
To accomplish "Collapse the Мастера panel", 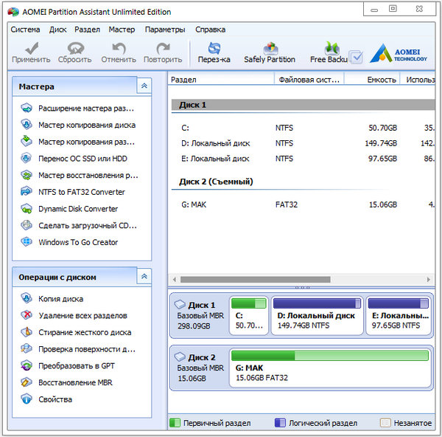I will pyautogui.click(x=144, y=86).
